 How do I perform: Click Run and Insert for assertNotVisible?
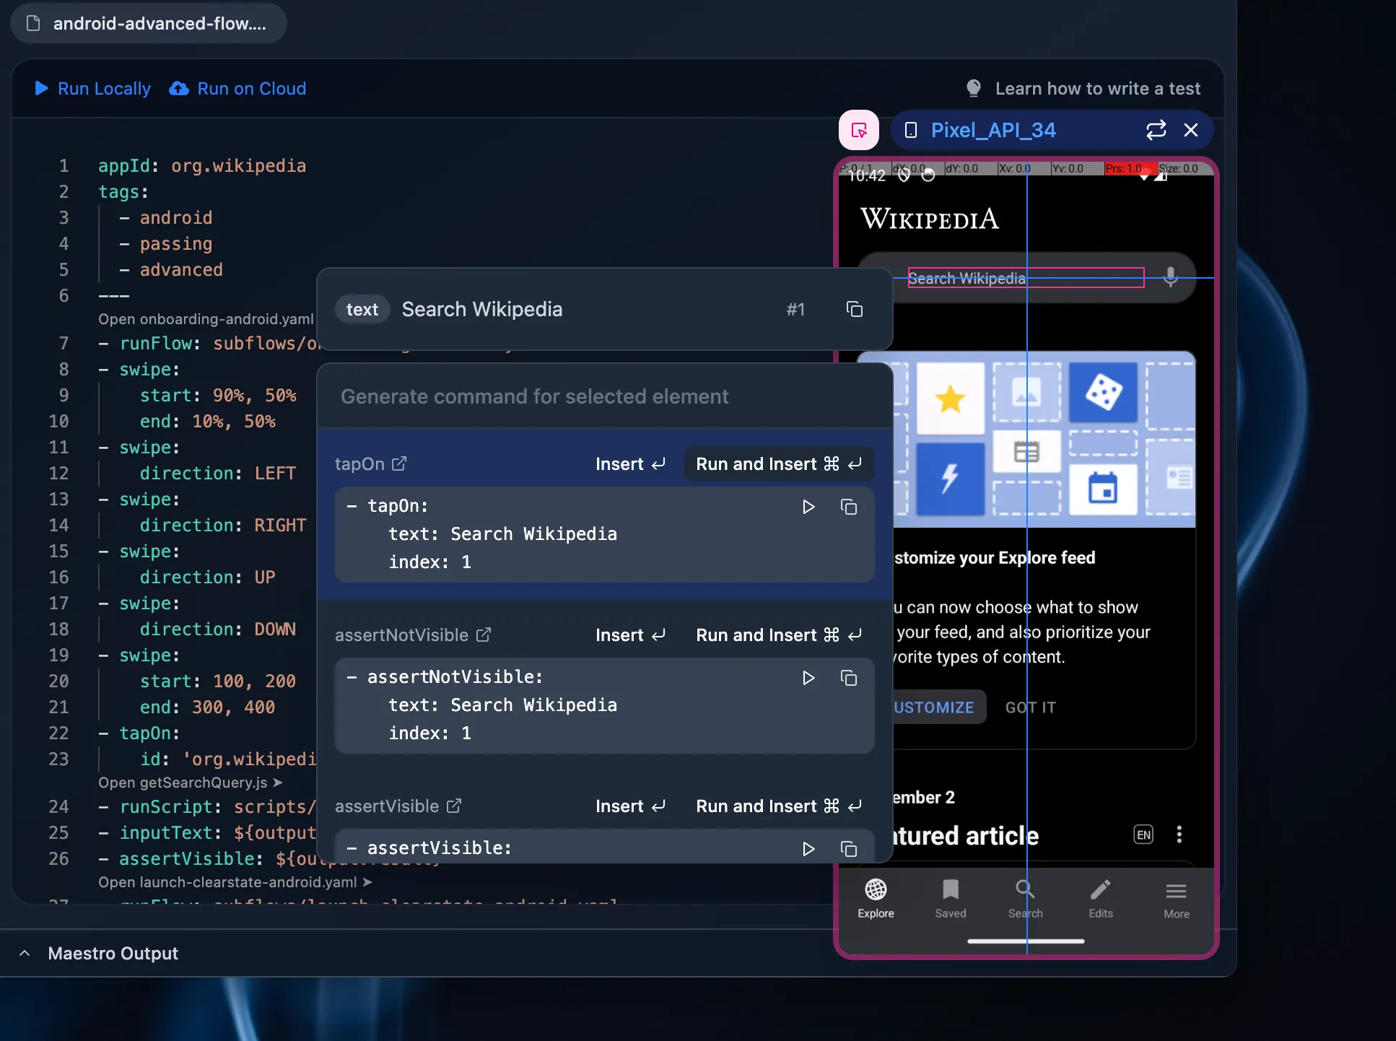(779, 635)
